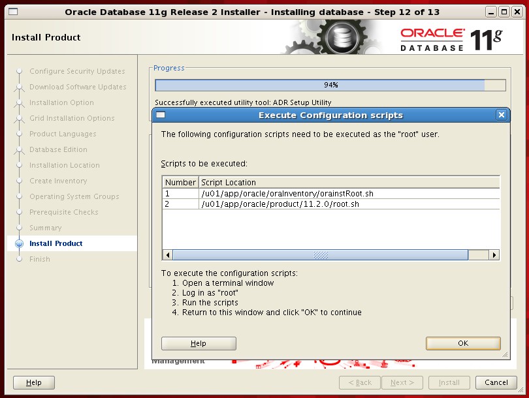Select Grid Installation Options step
This screenshot has height=398, width=529.
[72, 118]
